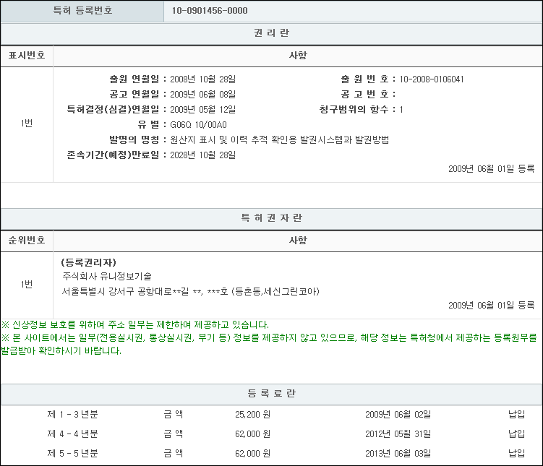Image resolution: width=543 pixels, height=466 pixels.
Task: Select decision date 2009년 05월 12일
Action: click(203, 109)
